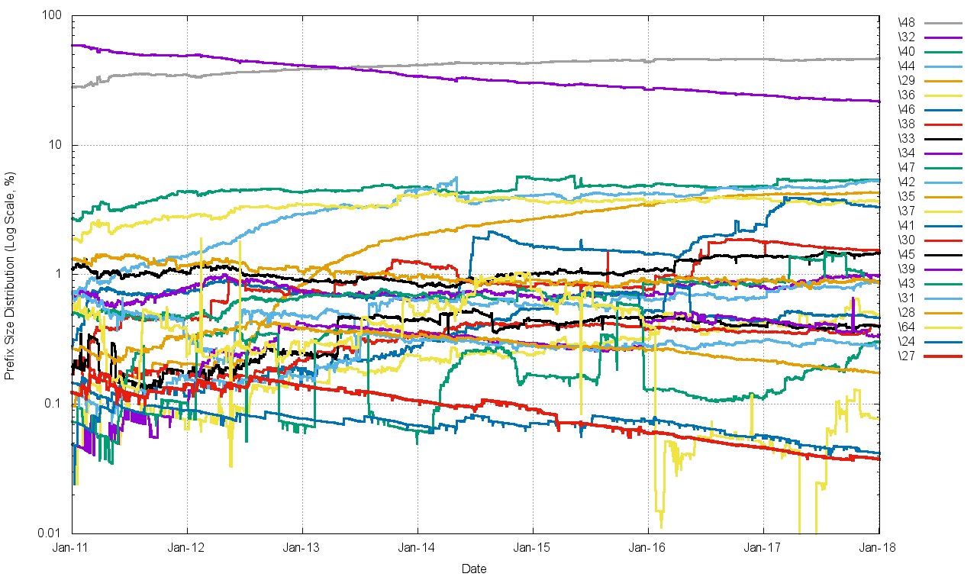Click the \29 legend line swatch
Image resolution: width=977 pixels, height=580 pixels.
943,80
